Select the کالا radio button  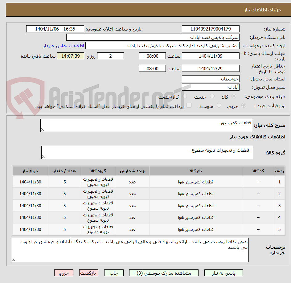(x=234, y=96)
